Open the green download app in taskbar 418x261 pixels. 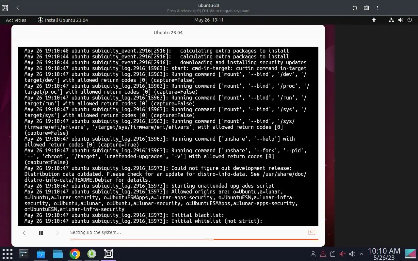[92, 254]
